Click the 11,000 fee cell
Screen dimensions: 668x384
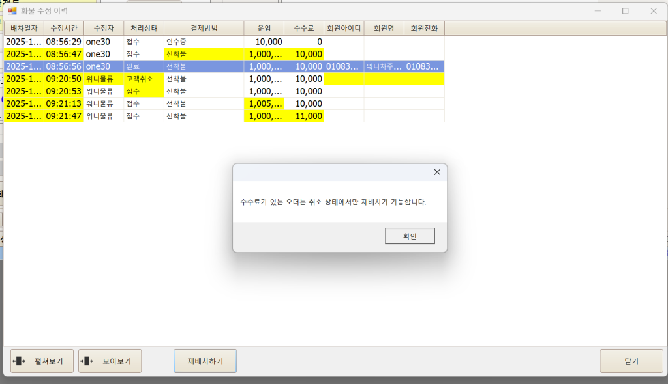click(304, 116)
